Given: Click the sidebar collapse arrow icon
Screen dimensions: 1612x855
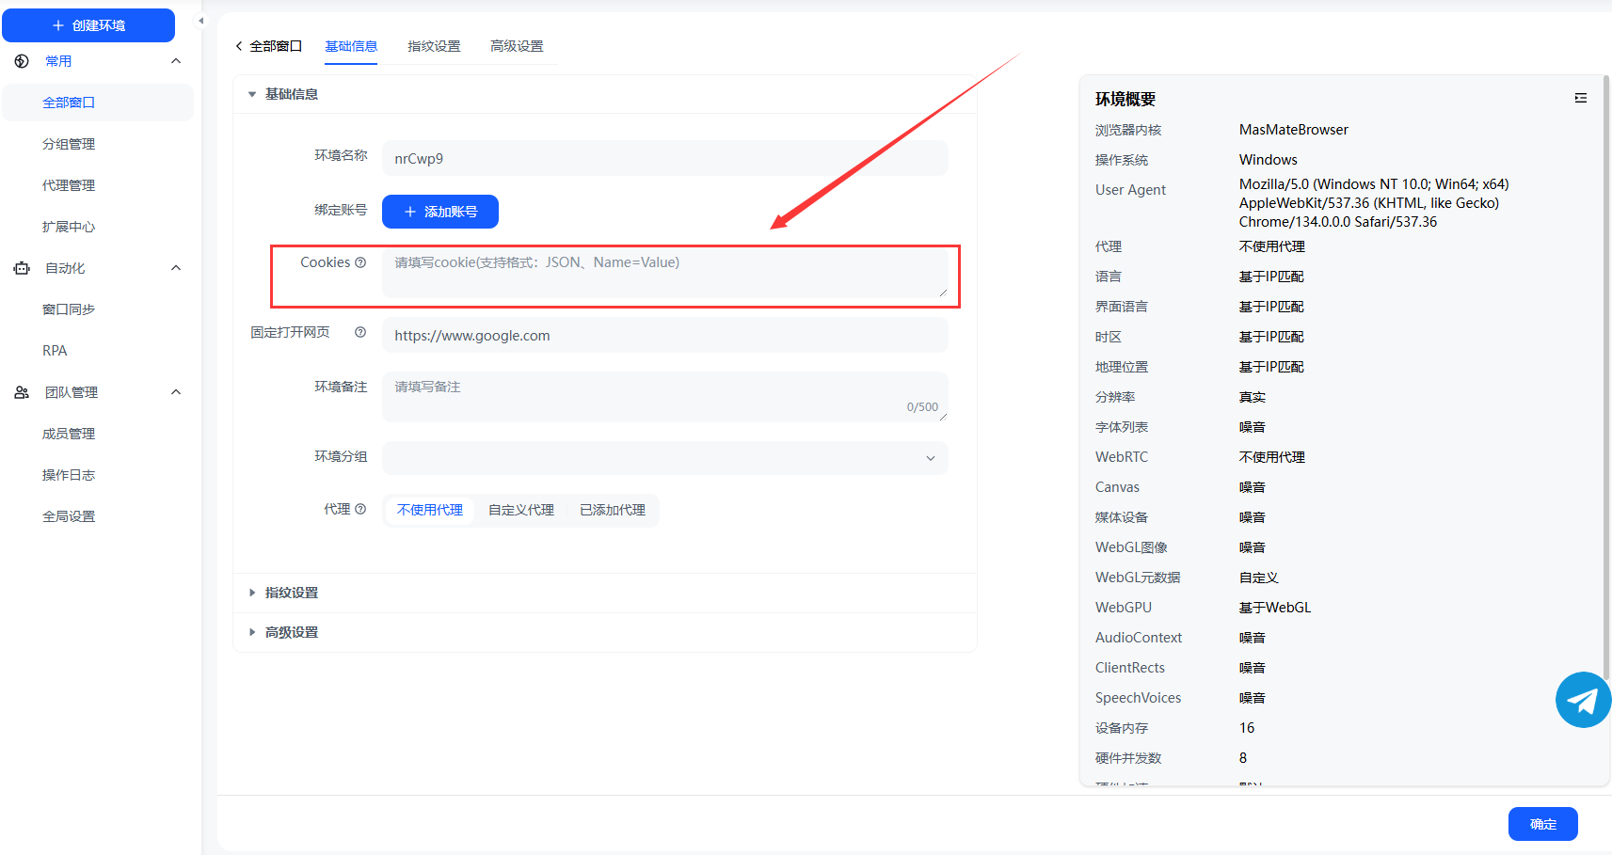Looking at the screenshot, I should (200, 21).
